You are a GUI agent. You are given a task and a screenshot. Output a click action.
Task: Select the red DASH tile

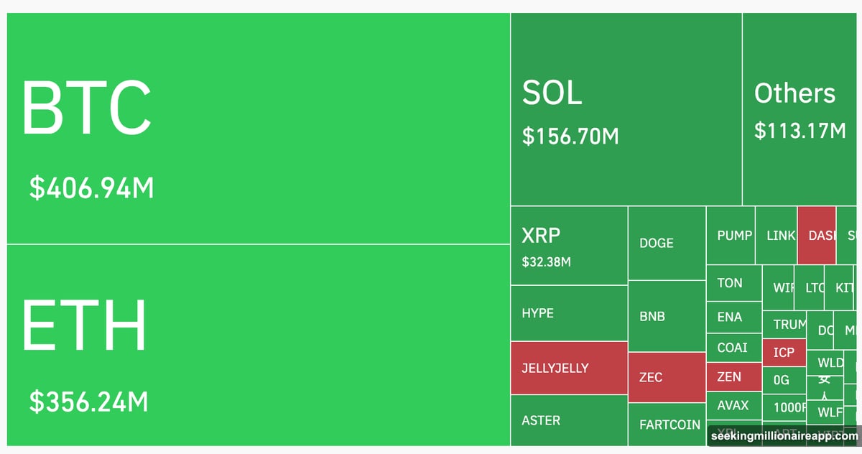coord(816,236)
